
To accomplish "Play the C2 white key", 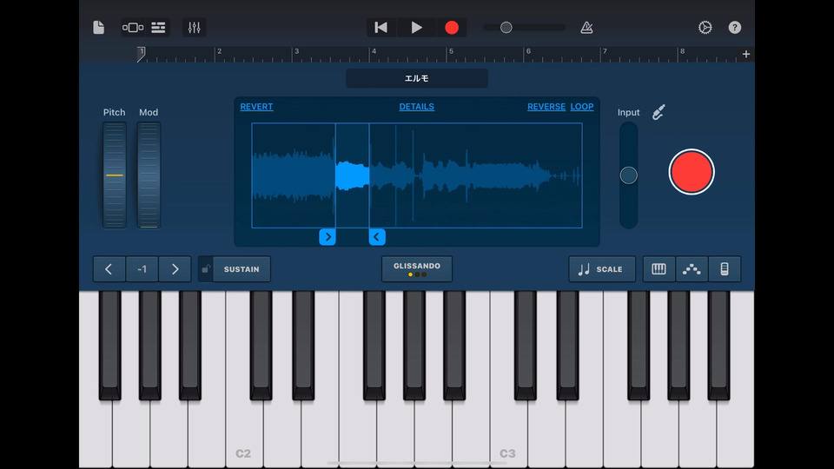I will (x=244, y=433).
